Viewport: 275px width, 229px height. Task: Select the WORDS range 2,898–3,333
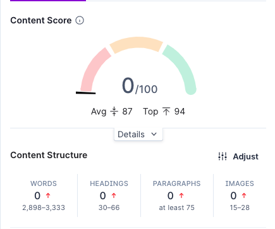coord(44,207)
